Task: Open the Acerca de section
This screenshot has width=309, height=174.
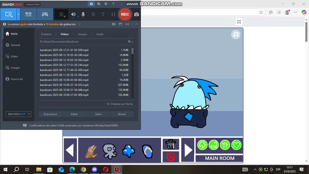Action: (x=19, y=79)
